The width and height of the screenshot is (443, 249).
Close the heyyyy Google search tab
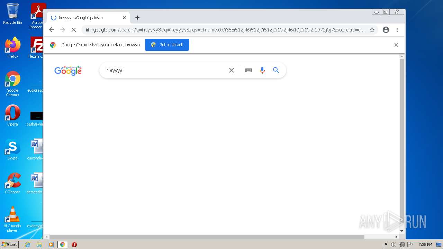coord(124,18)
